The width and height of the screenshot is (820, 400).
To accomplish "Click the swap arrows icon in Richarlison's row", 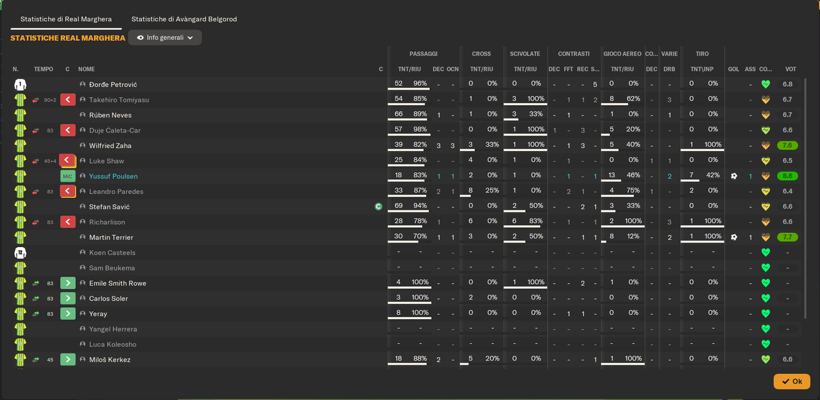I will (36, 222).
